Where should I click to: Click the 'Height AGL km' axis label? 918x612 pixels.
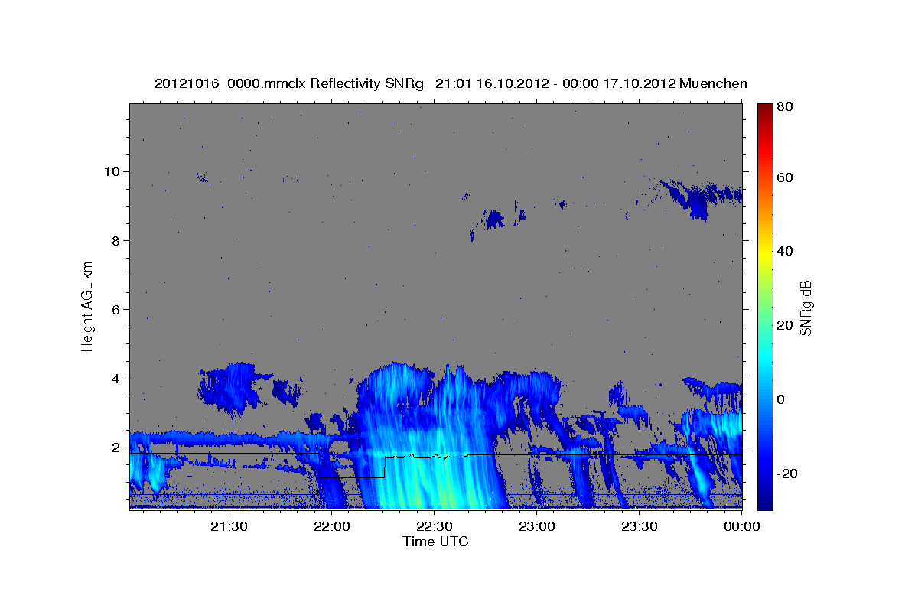pos(87,306)
